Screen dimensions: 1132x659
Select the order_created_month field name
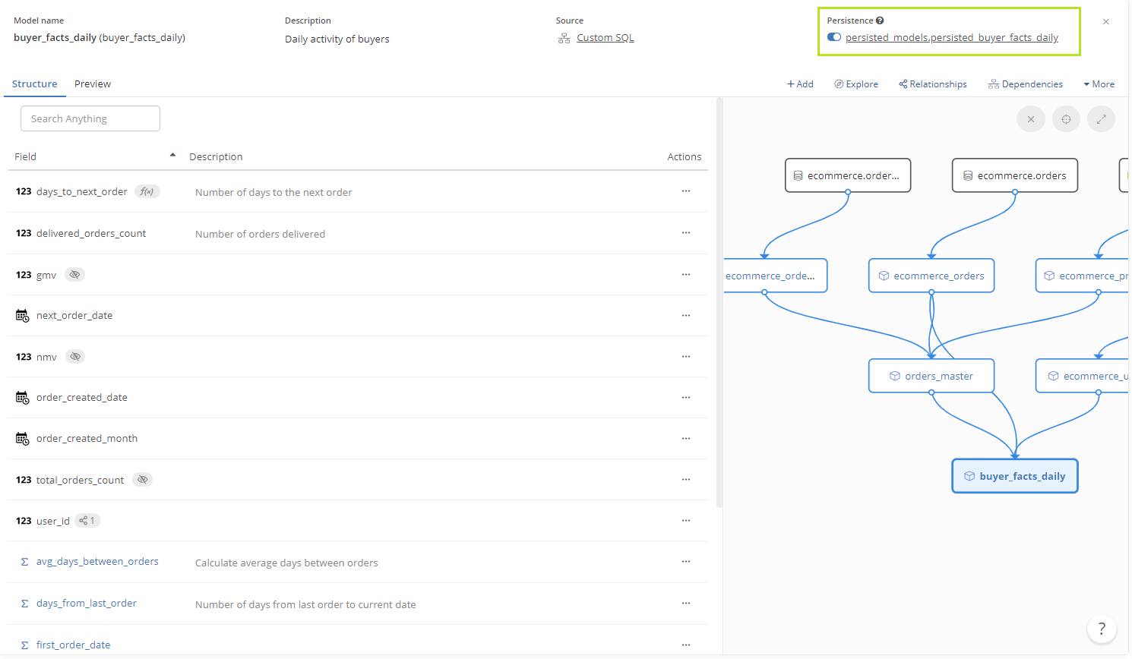point(87,438)
